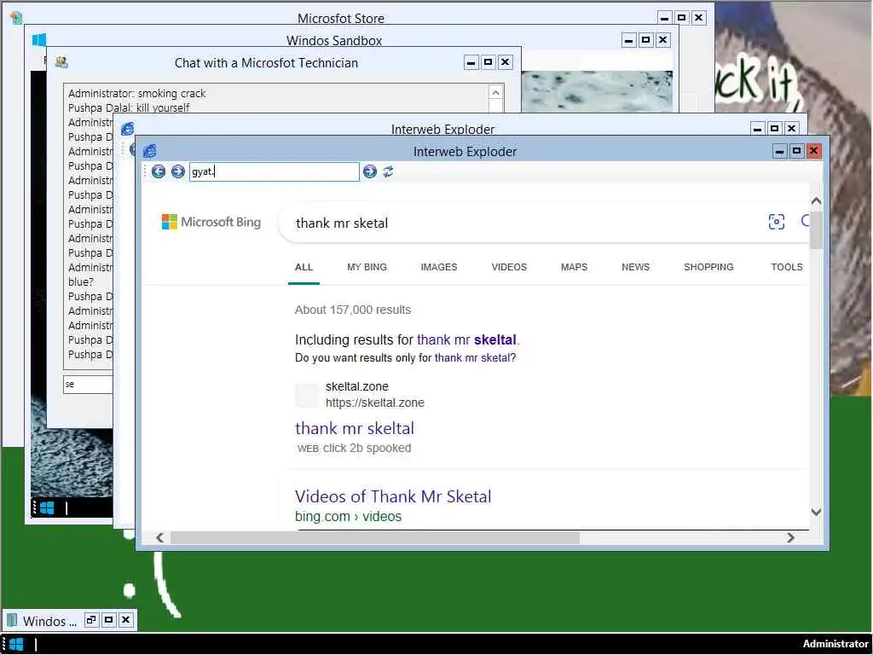Switch to the IMAGES tab
This screenshot has width=873, height=655.
tap(439, 267)
